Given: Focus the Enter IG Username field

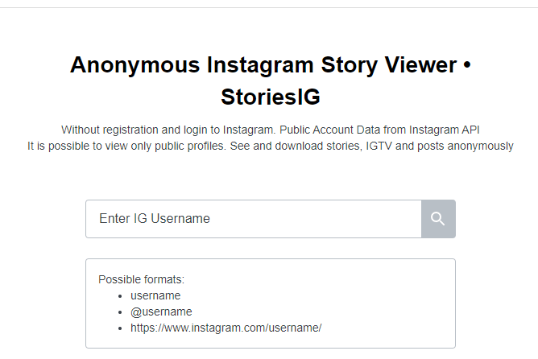Looking at the screenshot, I should (254, 219).
